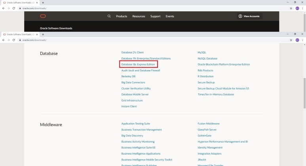Click scrollbar thumb beside the Database list

click(x=304, y=93)
